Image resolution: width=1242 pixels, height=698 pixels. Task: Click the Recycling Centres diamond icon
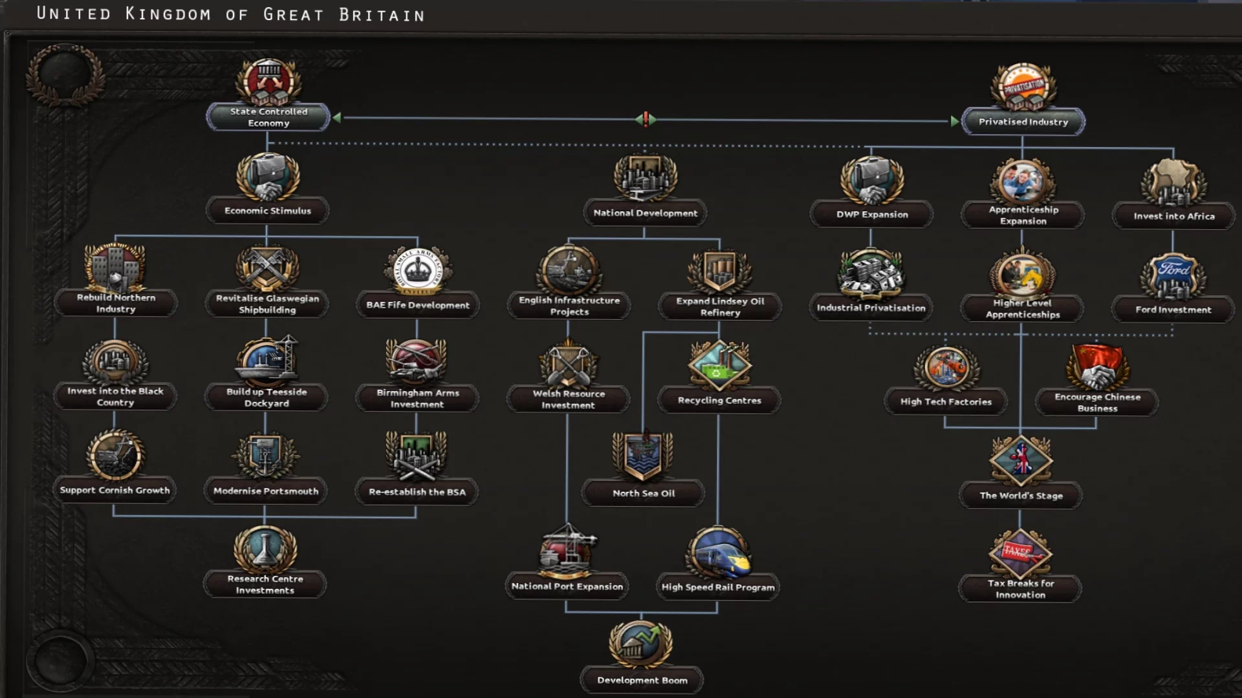coord(719,365)
